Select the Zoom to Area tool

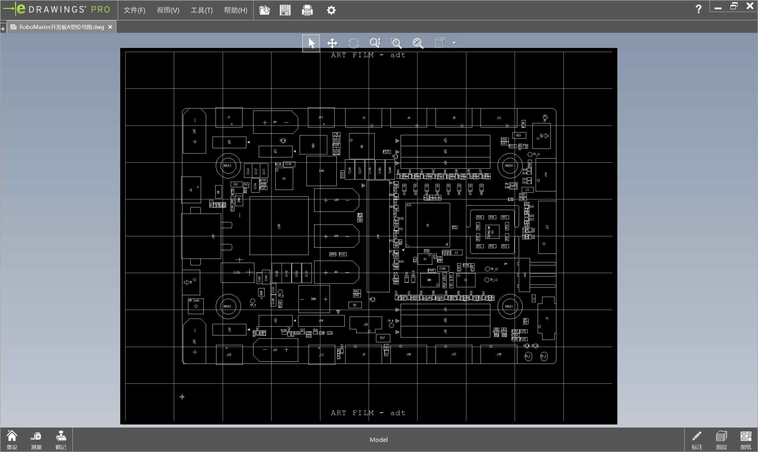tap(396, 43)
